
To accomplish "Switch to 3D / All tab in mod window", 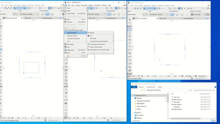I will (x=32, y=18).
